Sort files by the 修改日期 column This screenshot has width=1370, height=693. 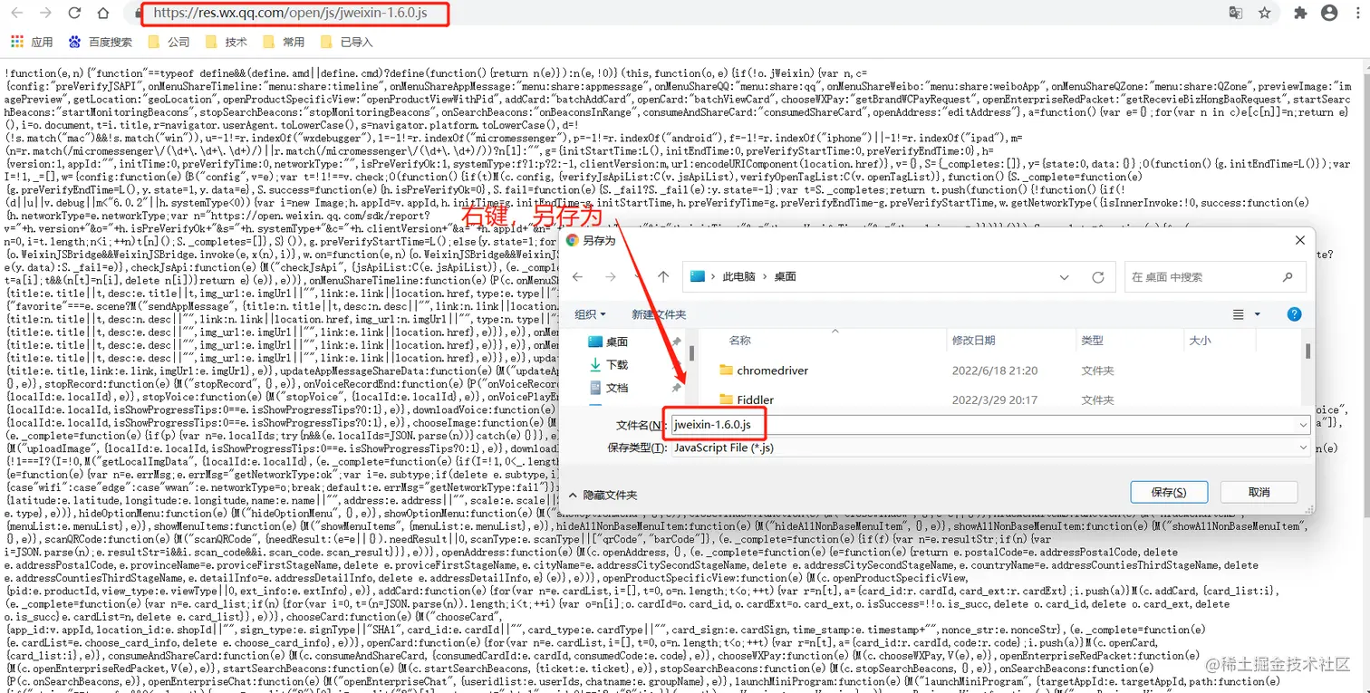tap(973, 341)
